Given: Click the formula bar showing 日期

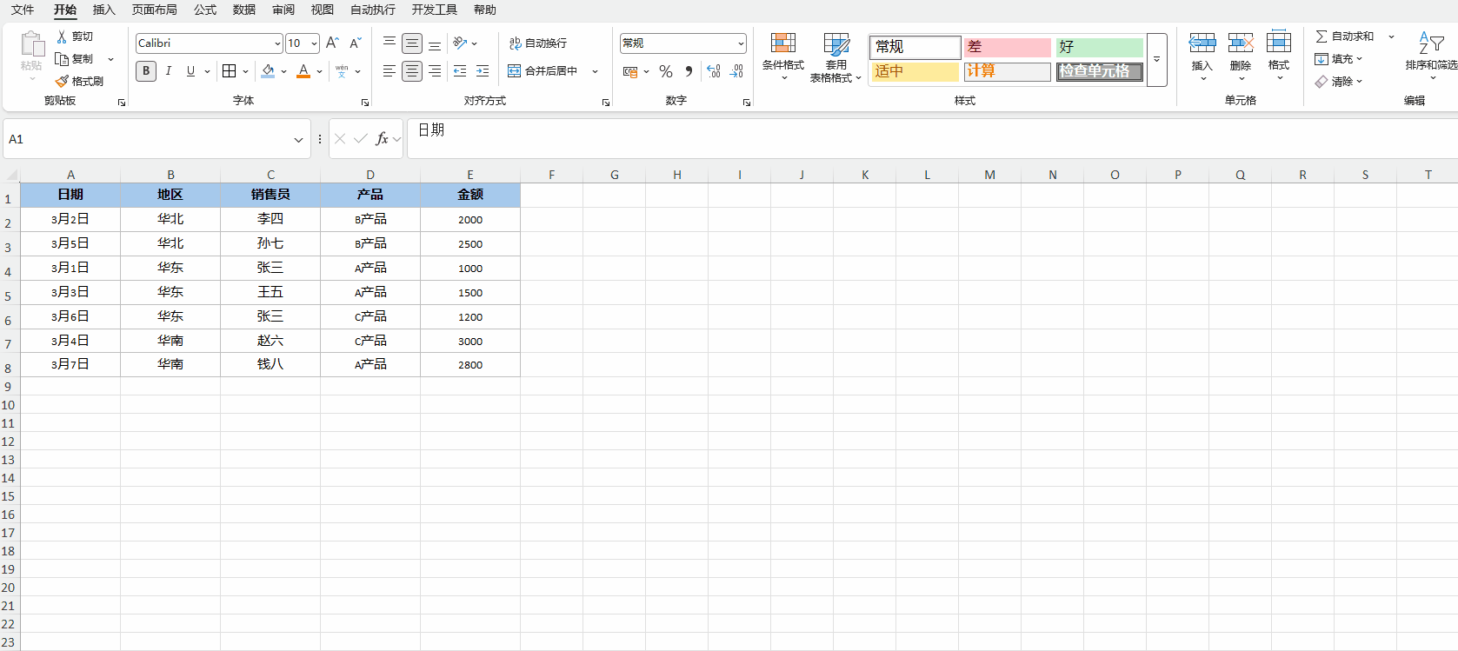Looking at the screenshot, I should 932,139.
